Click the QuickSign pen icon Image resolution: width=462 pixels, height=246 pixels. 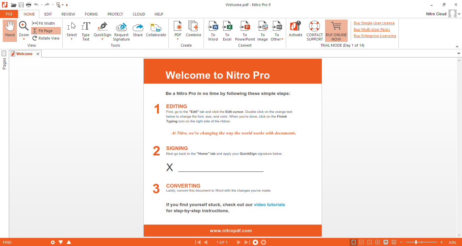[x=102, y=26]
